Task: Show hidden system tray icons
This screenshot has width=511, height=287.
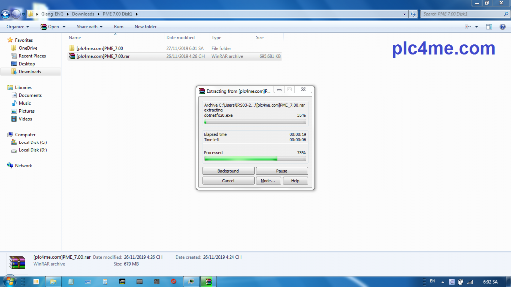Action: pos(443,282)
